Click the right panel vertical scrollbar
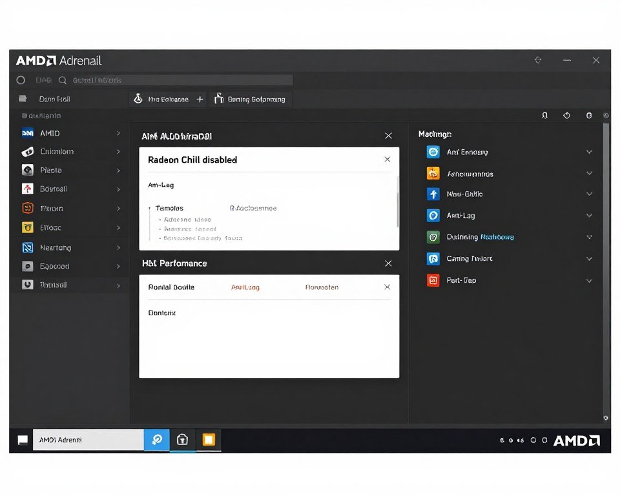620x496 pixels. click(x=606, y=258)
